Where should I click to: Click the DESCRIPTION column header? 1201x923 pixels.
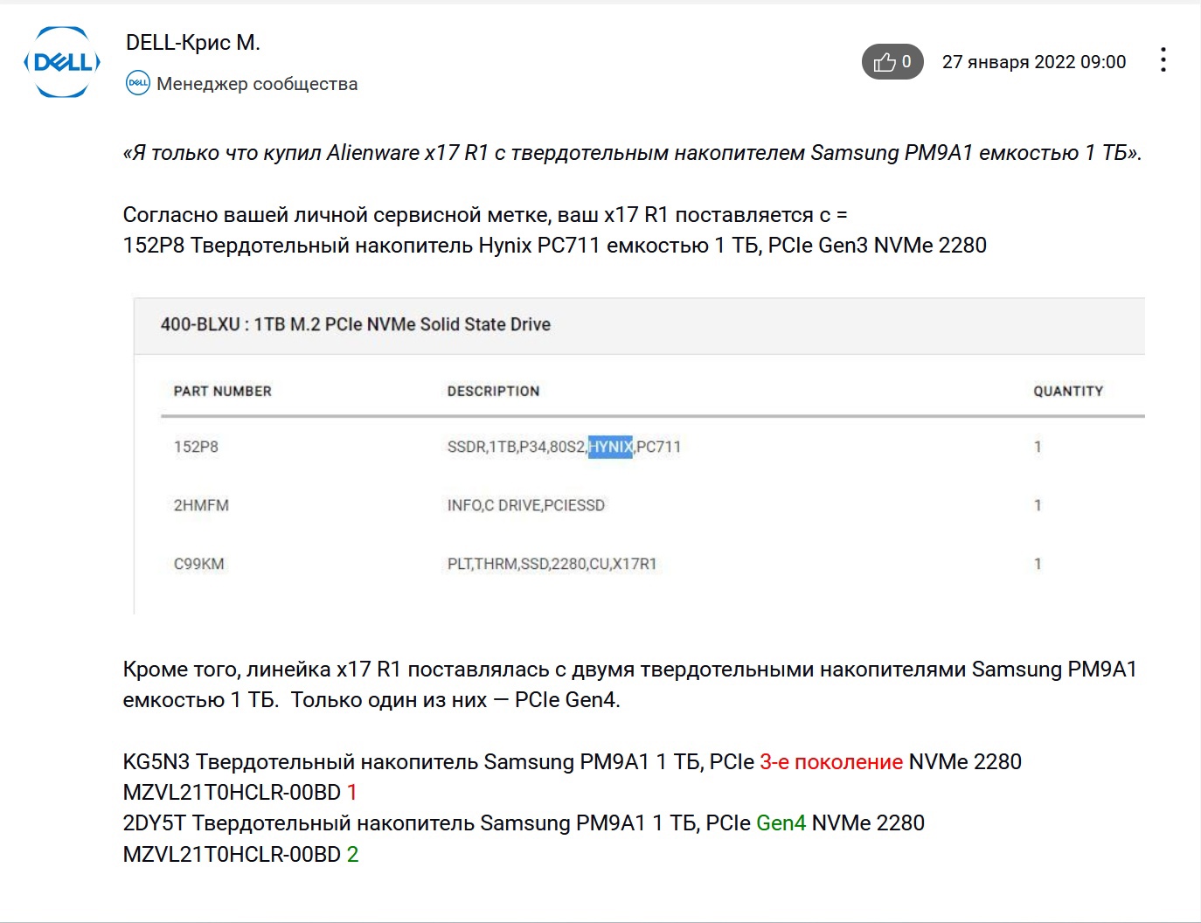pyautogui.click(x=493, y=391)
